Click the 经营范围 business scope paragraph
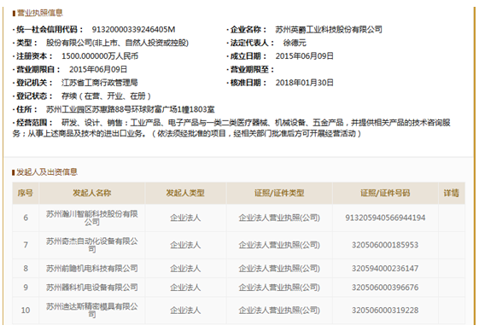The height and width of the screenshot is (331, 479). [231, 128]
